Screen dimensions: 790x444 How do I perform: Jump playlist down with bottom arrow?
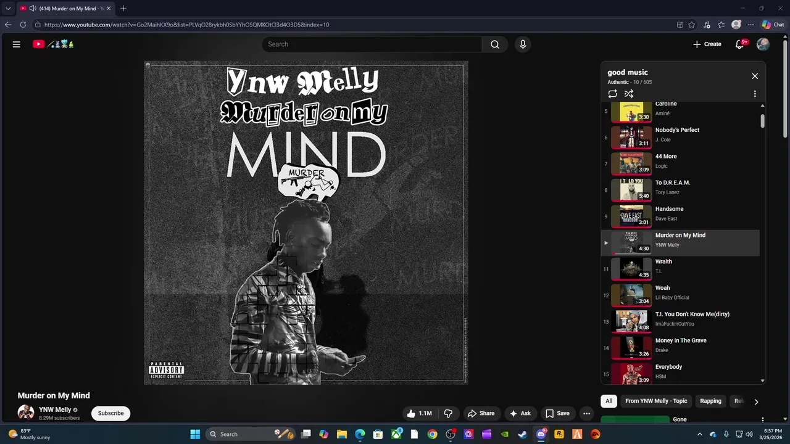[762, 381]
